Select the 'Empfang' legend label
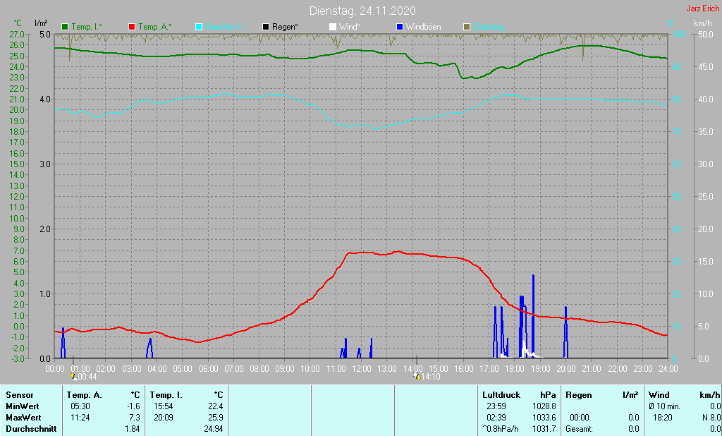The height and width of the screenshot is (436, 722). tap(488, 28)
